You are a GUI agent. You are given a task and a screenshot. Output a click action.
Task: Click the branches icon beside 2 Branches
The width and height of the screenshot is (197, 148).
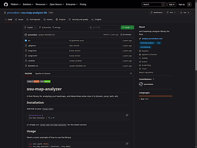click(x=40, y=27)
